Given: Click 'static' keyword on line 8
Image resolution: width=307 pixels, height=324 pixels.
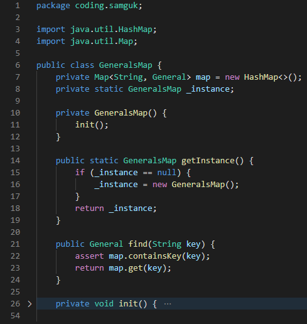Looking at the screenshot, I should point(109,89).
